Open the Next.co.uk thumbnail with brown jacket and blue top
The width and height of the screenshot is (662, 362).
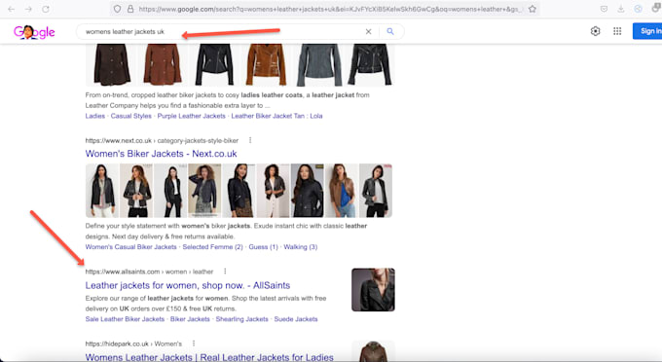tap(342, 191)
